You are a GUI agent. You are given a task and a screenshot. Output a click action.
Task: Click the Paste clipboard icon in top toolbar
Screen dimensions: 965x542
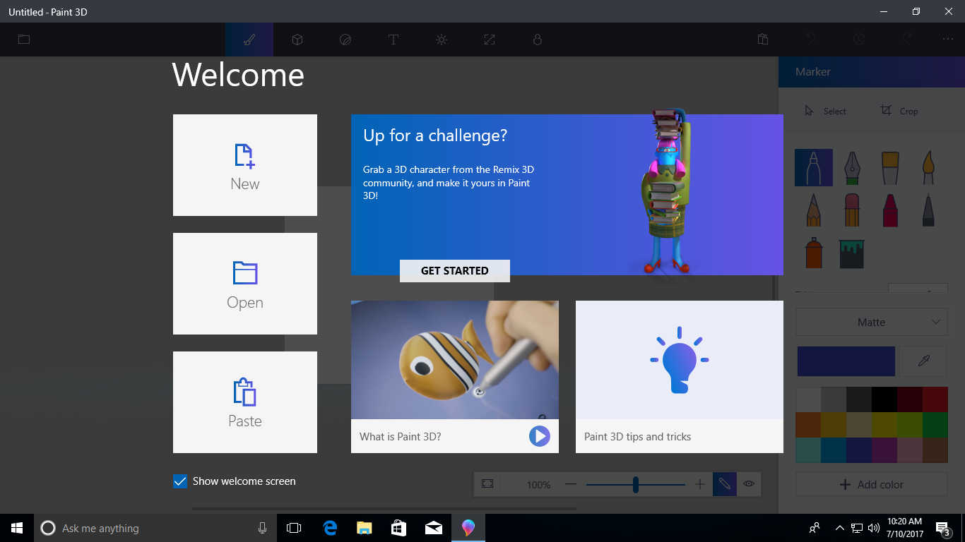(763, 40)
